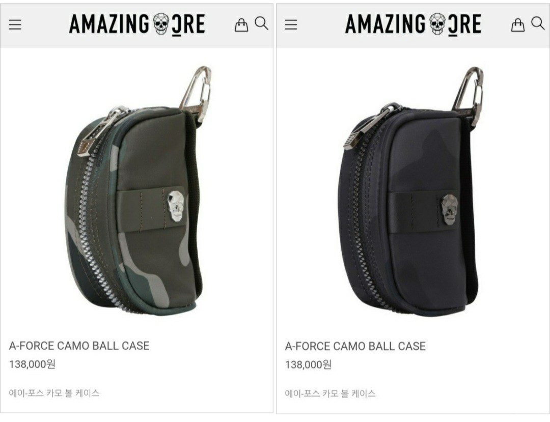Click the silver skull emblem on green case
This screenshot has width=550, height=422.
(x=176, y=206)
